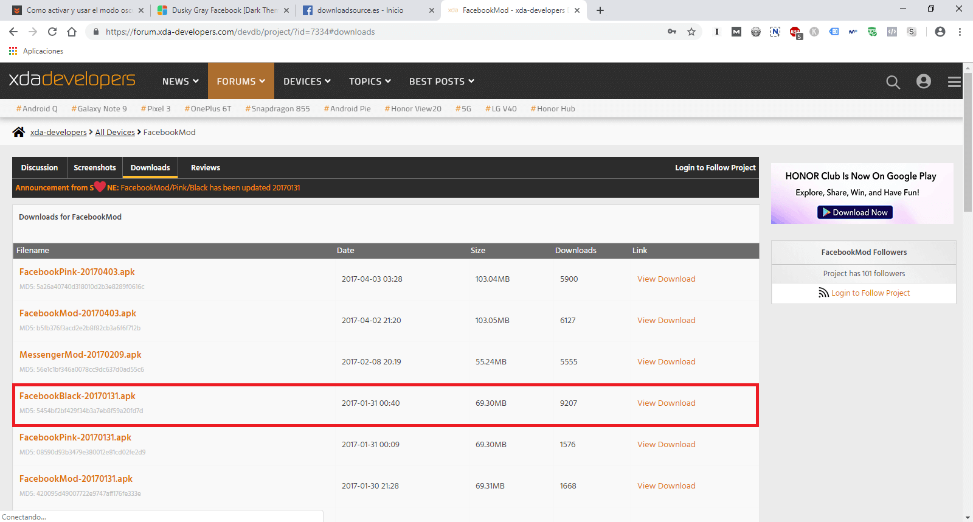Open FacebookPink-20170131.apk filename link
973x522 pixels.
tap(75, 437)
